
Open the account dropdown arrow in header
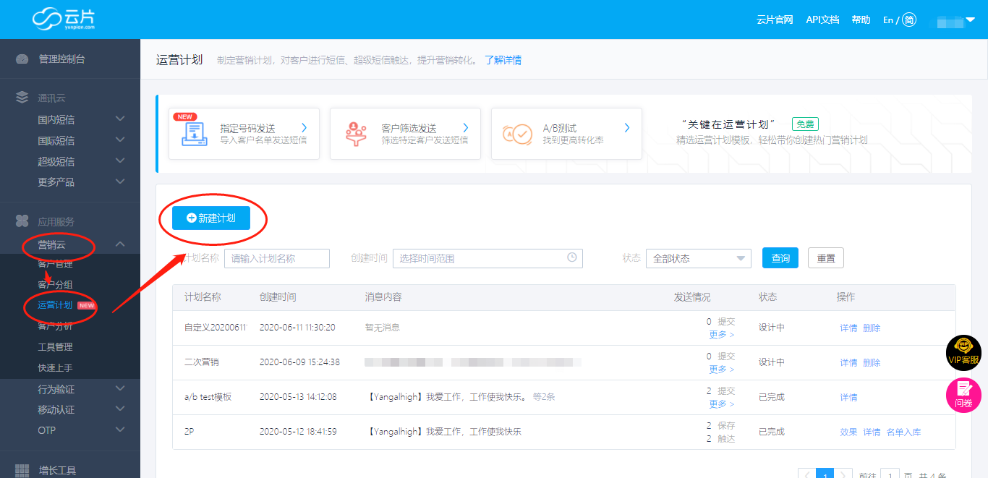pos(970,20)
